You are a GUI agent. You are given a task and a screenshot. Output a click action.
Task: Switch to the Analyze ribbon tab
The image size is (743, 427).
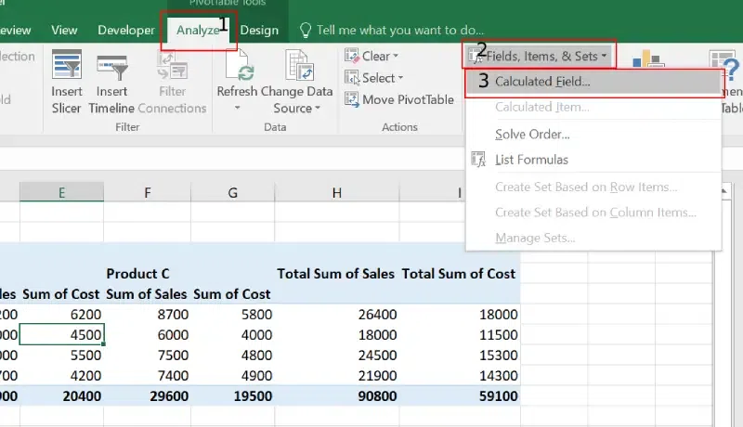[x=198, y=30]
